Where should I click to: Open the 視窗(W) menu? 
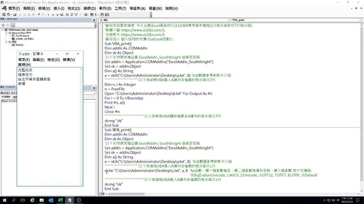tap(155, 8)
